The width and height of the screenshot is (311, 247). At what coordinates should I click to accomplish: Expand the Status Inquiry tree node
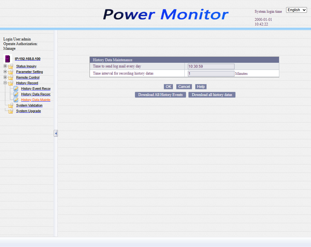coord(5,66)
